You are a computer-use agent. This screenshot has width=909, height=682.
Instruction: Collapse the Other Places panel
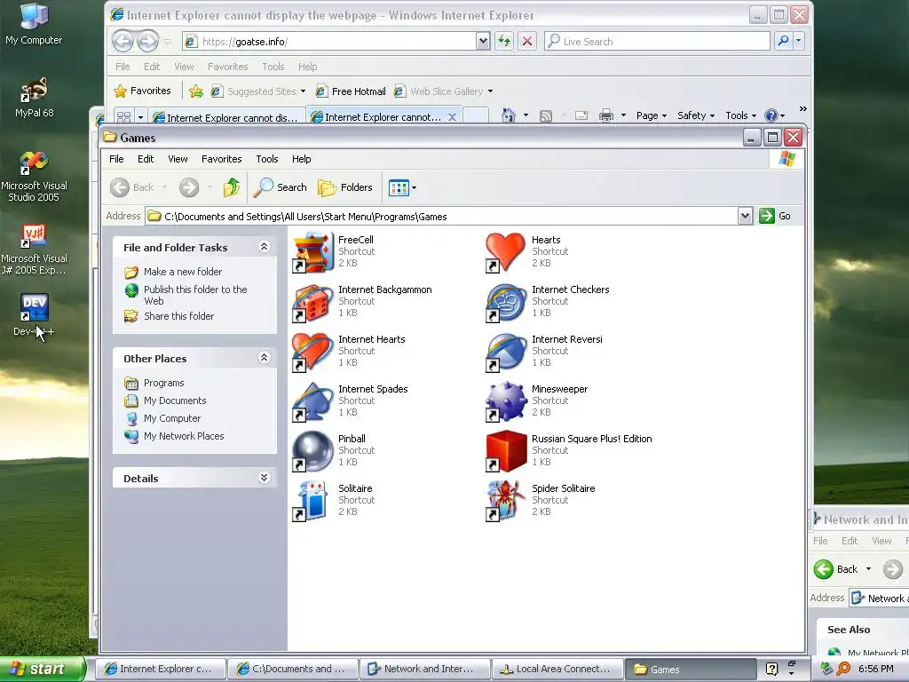coord(264,357)
